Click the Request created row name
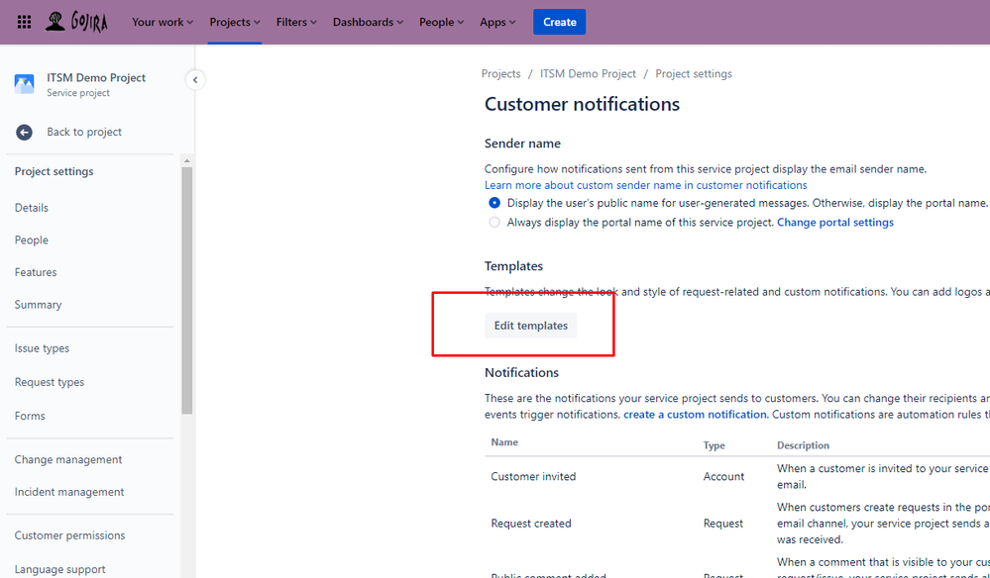Viewport: 990px width, 578px height. point(531,524)
